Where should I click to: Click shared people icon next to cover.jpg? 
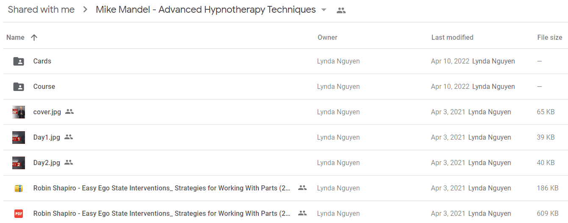click(69, 112)
